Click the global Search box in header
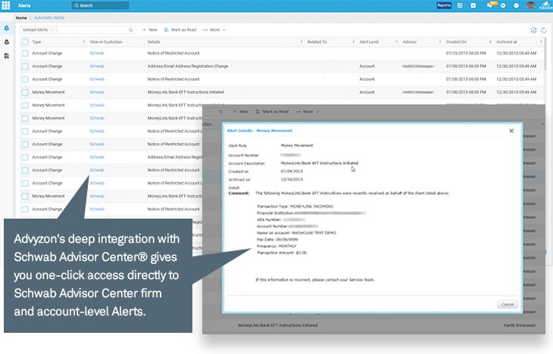The width and height of the screenshot is (553, 354). tap(100, 5)
